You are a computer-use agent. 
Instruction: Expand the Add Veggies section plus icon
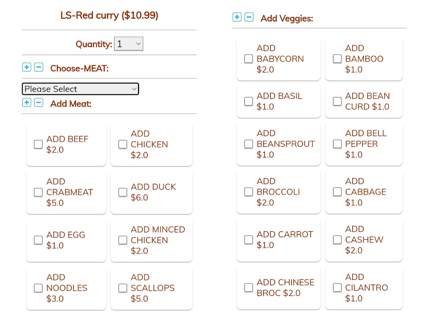(x=237, y=17)
